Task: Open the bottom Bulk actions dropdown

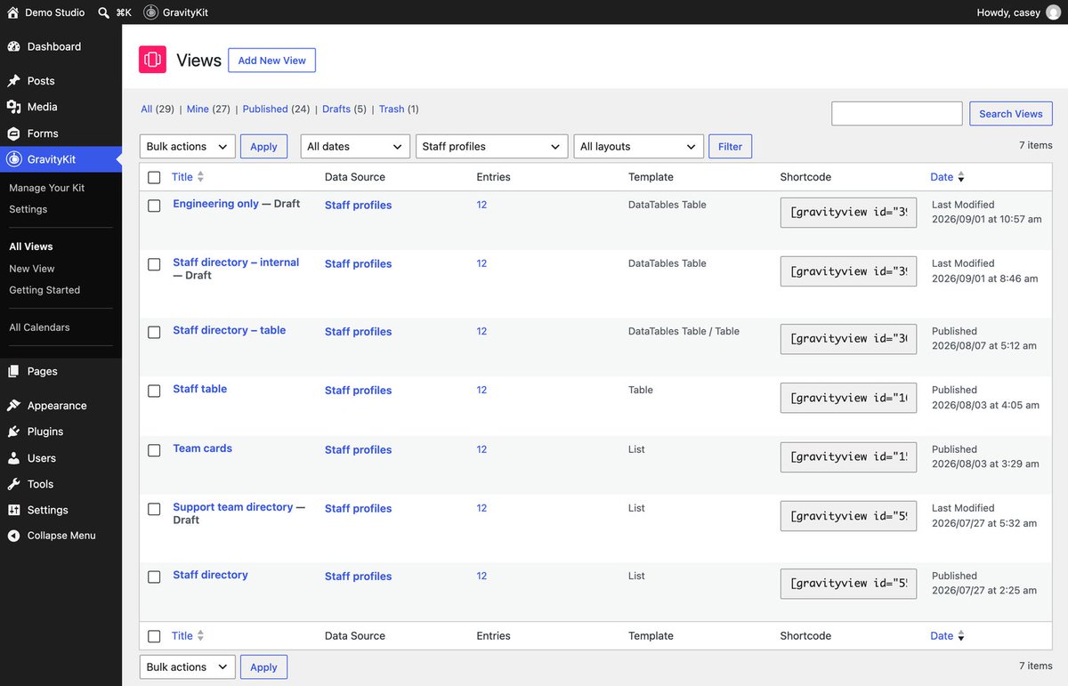Action: click(x=188, y=667)
